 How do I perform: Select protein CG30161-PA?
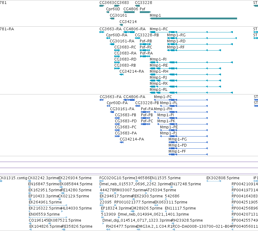click(x=112, y=112)
